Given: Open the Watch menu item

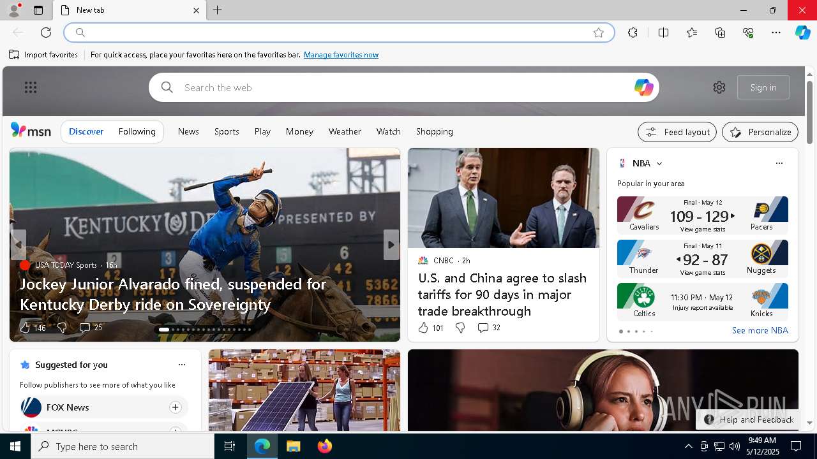Looking at the screenshot, I should [388, 131].
